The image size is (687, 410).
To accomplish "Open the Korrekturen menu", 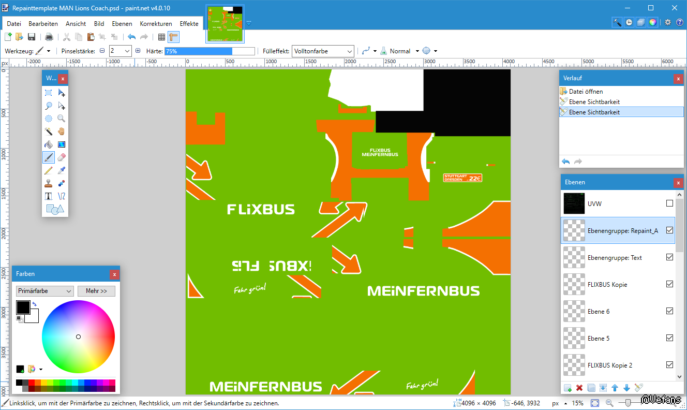I will pyautogui.click(x=156, y=24).
